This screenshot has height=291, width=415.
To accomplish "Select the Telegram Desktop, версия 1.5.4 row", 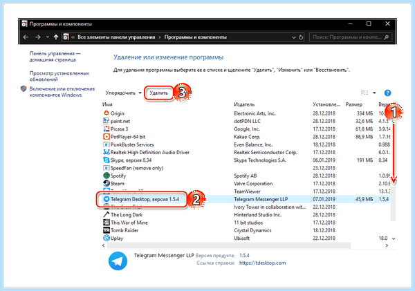I will 246,199.
